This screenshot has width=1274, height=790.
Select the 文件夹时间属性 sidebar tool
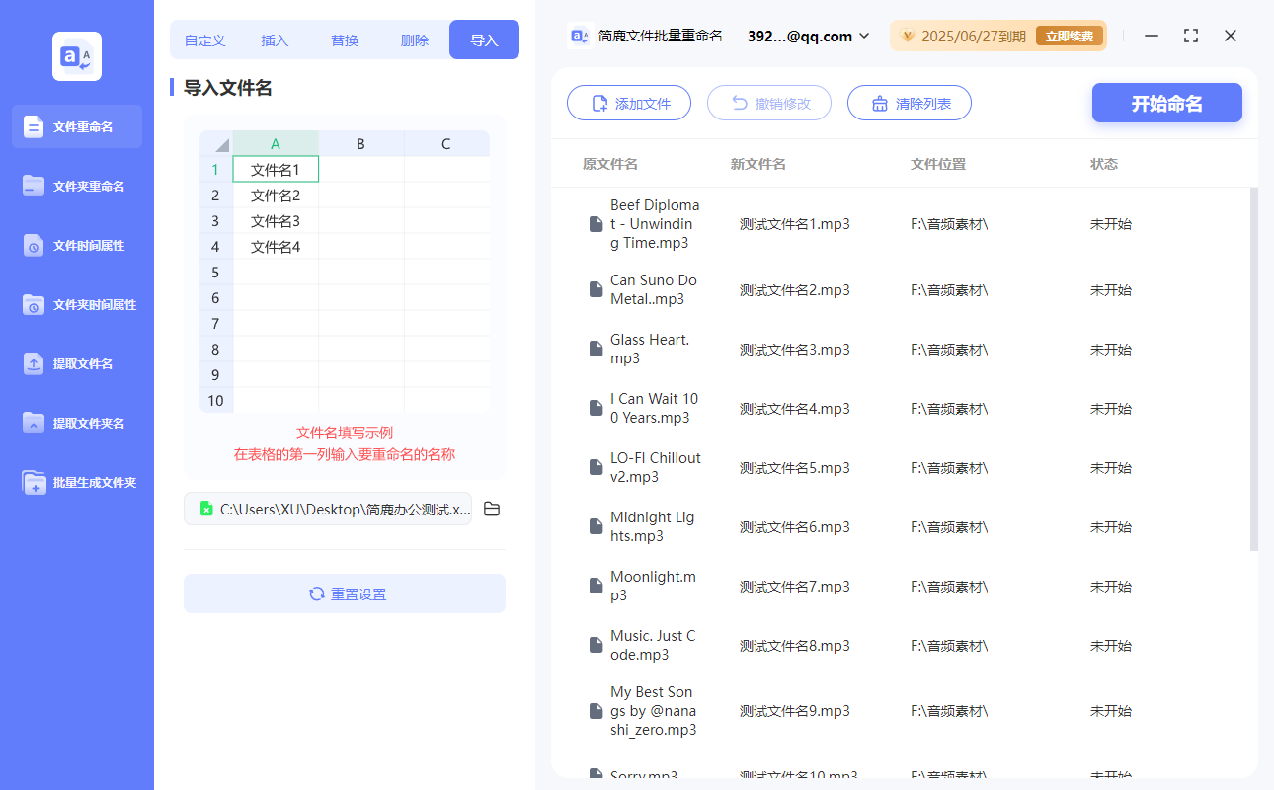(76, 304)
